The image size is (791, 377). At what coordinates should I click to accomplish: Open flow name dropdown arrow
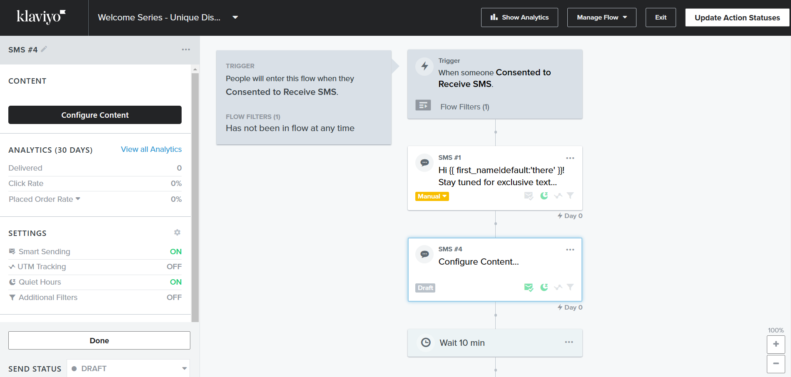pos(235,17)
